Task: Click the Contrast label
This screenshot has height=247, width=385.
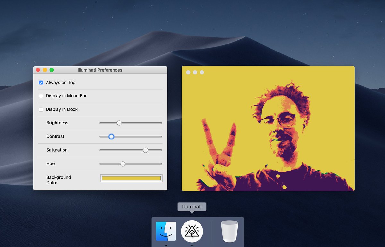Action: [55, 136]
